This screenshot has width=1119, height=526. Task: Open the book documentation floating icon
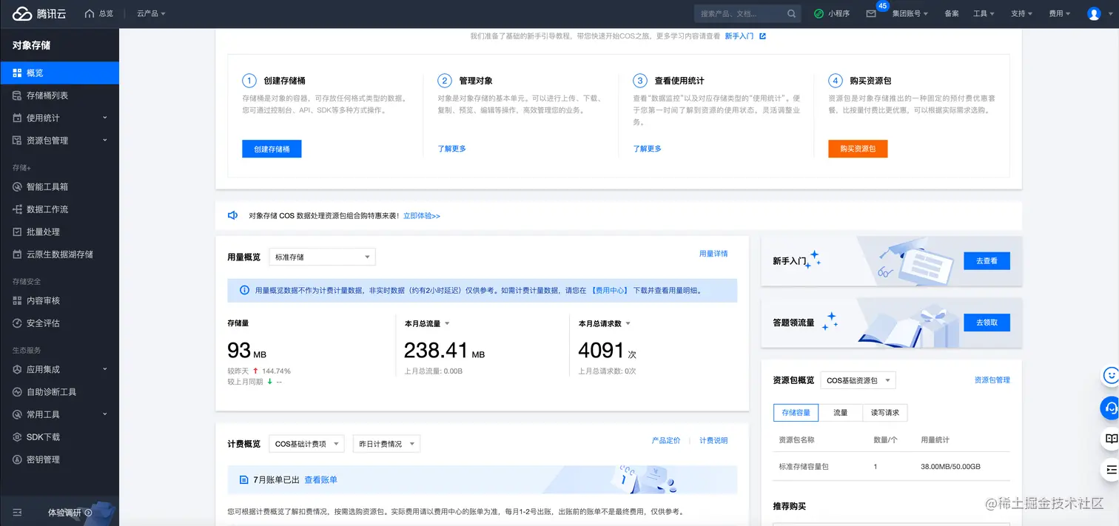[x=1111, y=439]
